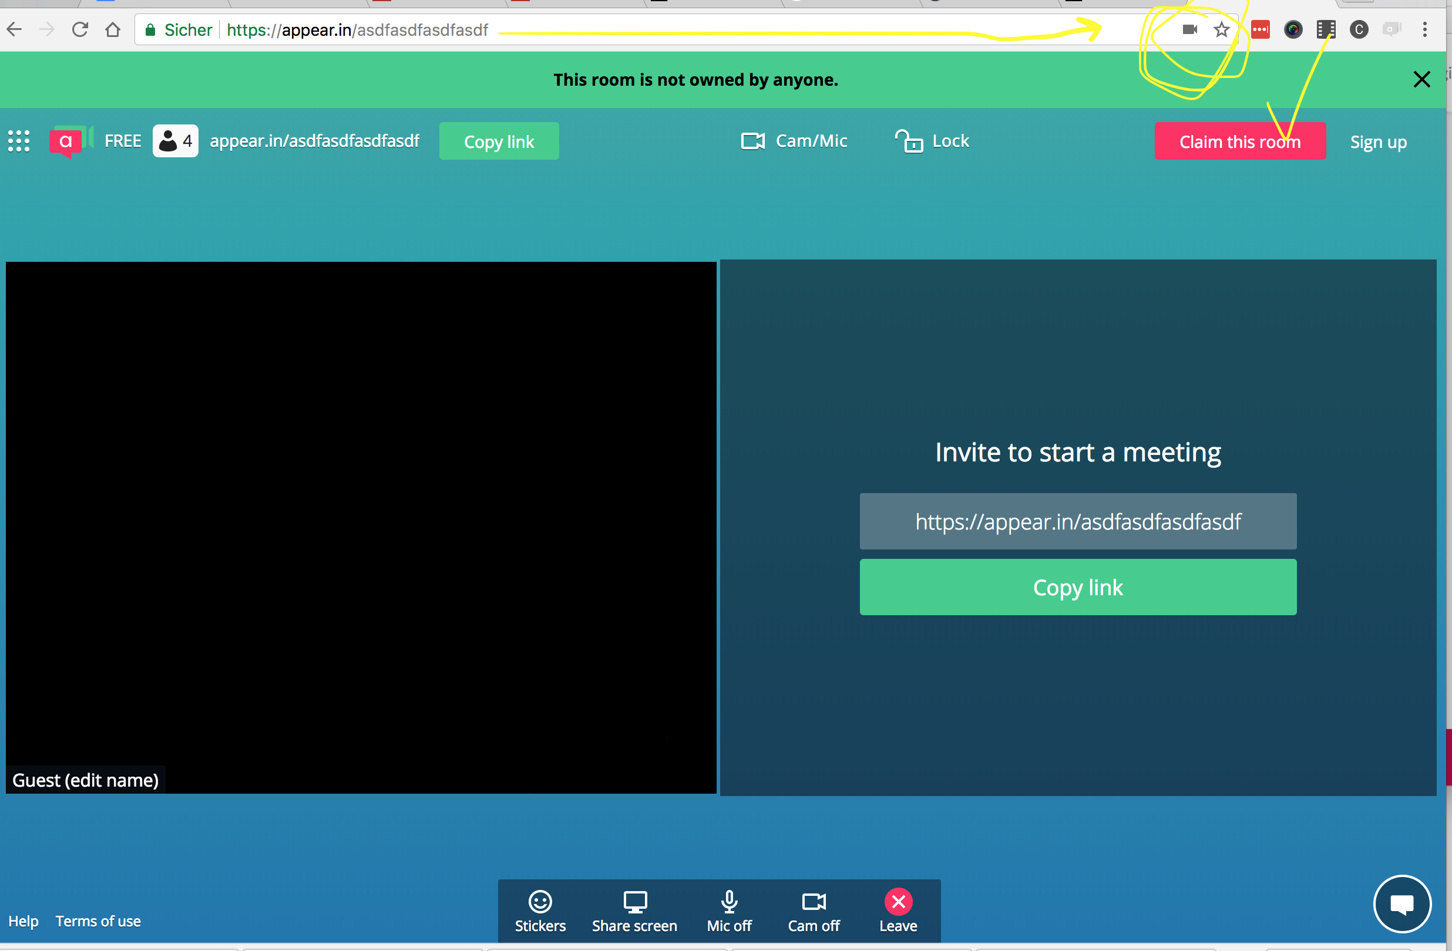Viewport: 1452px width, 951px height.
Task: Click the browser forward arrow
Action: click(47, 29)
